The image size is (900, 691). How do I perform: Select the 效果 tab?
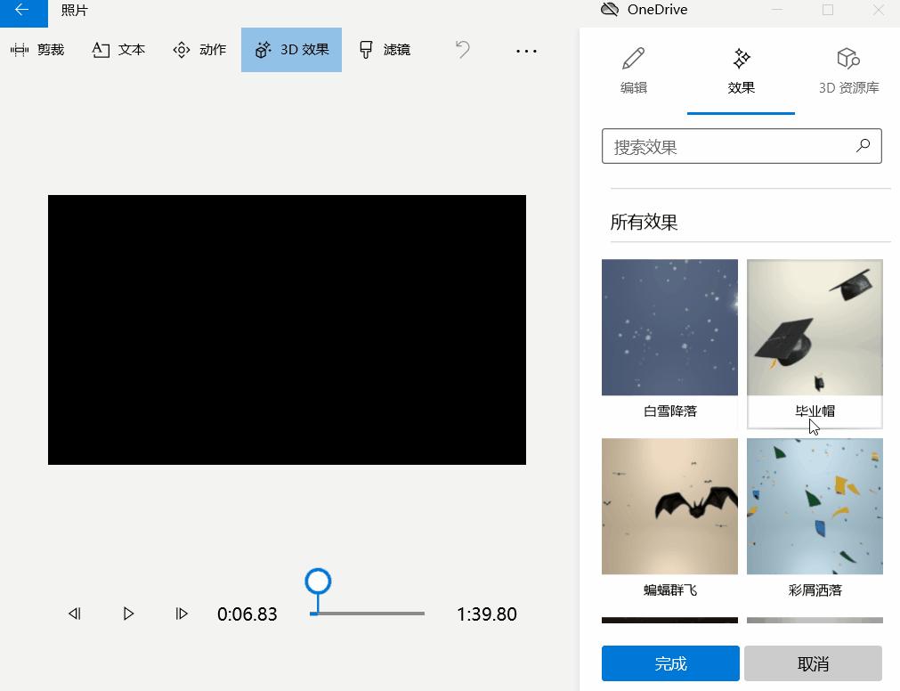(x=741, y=71)
